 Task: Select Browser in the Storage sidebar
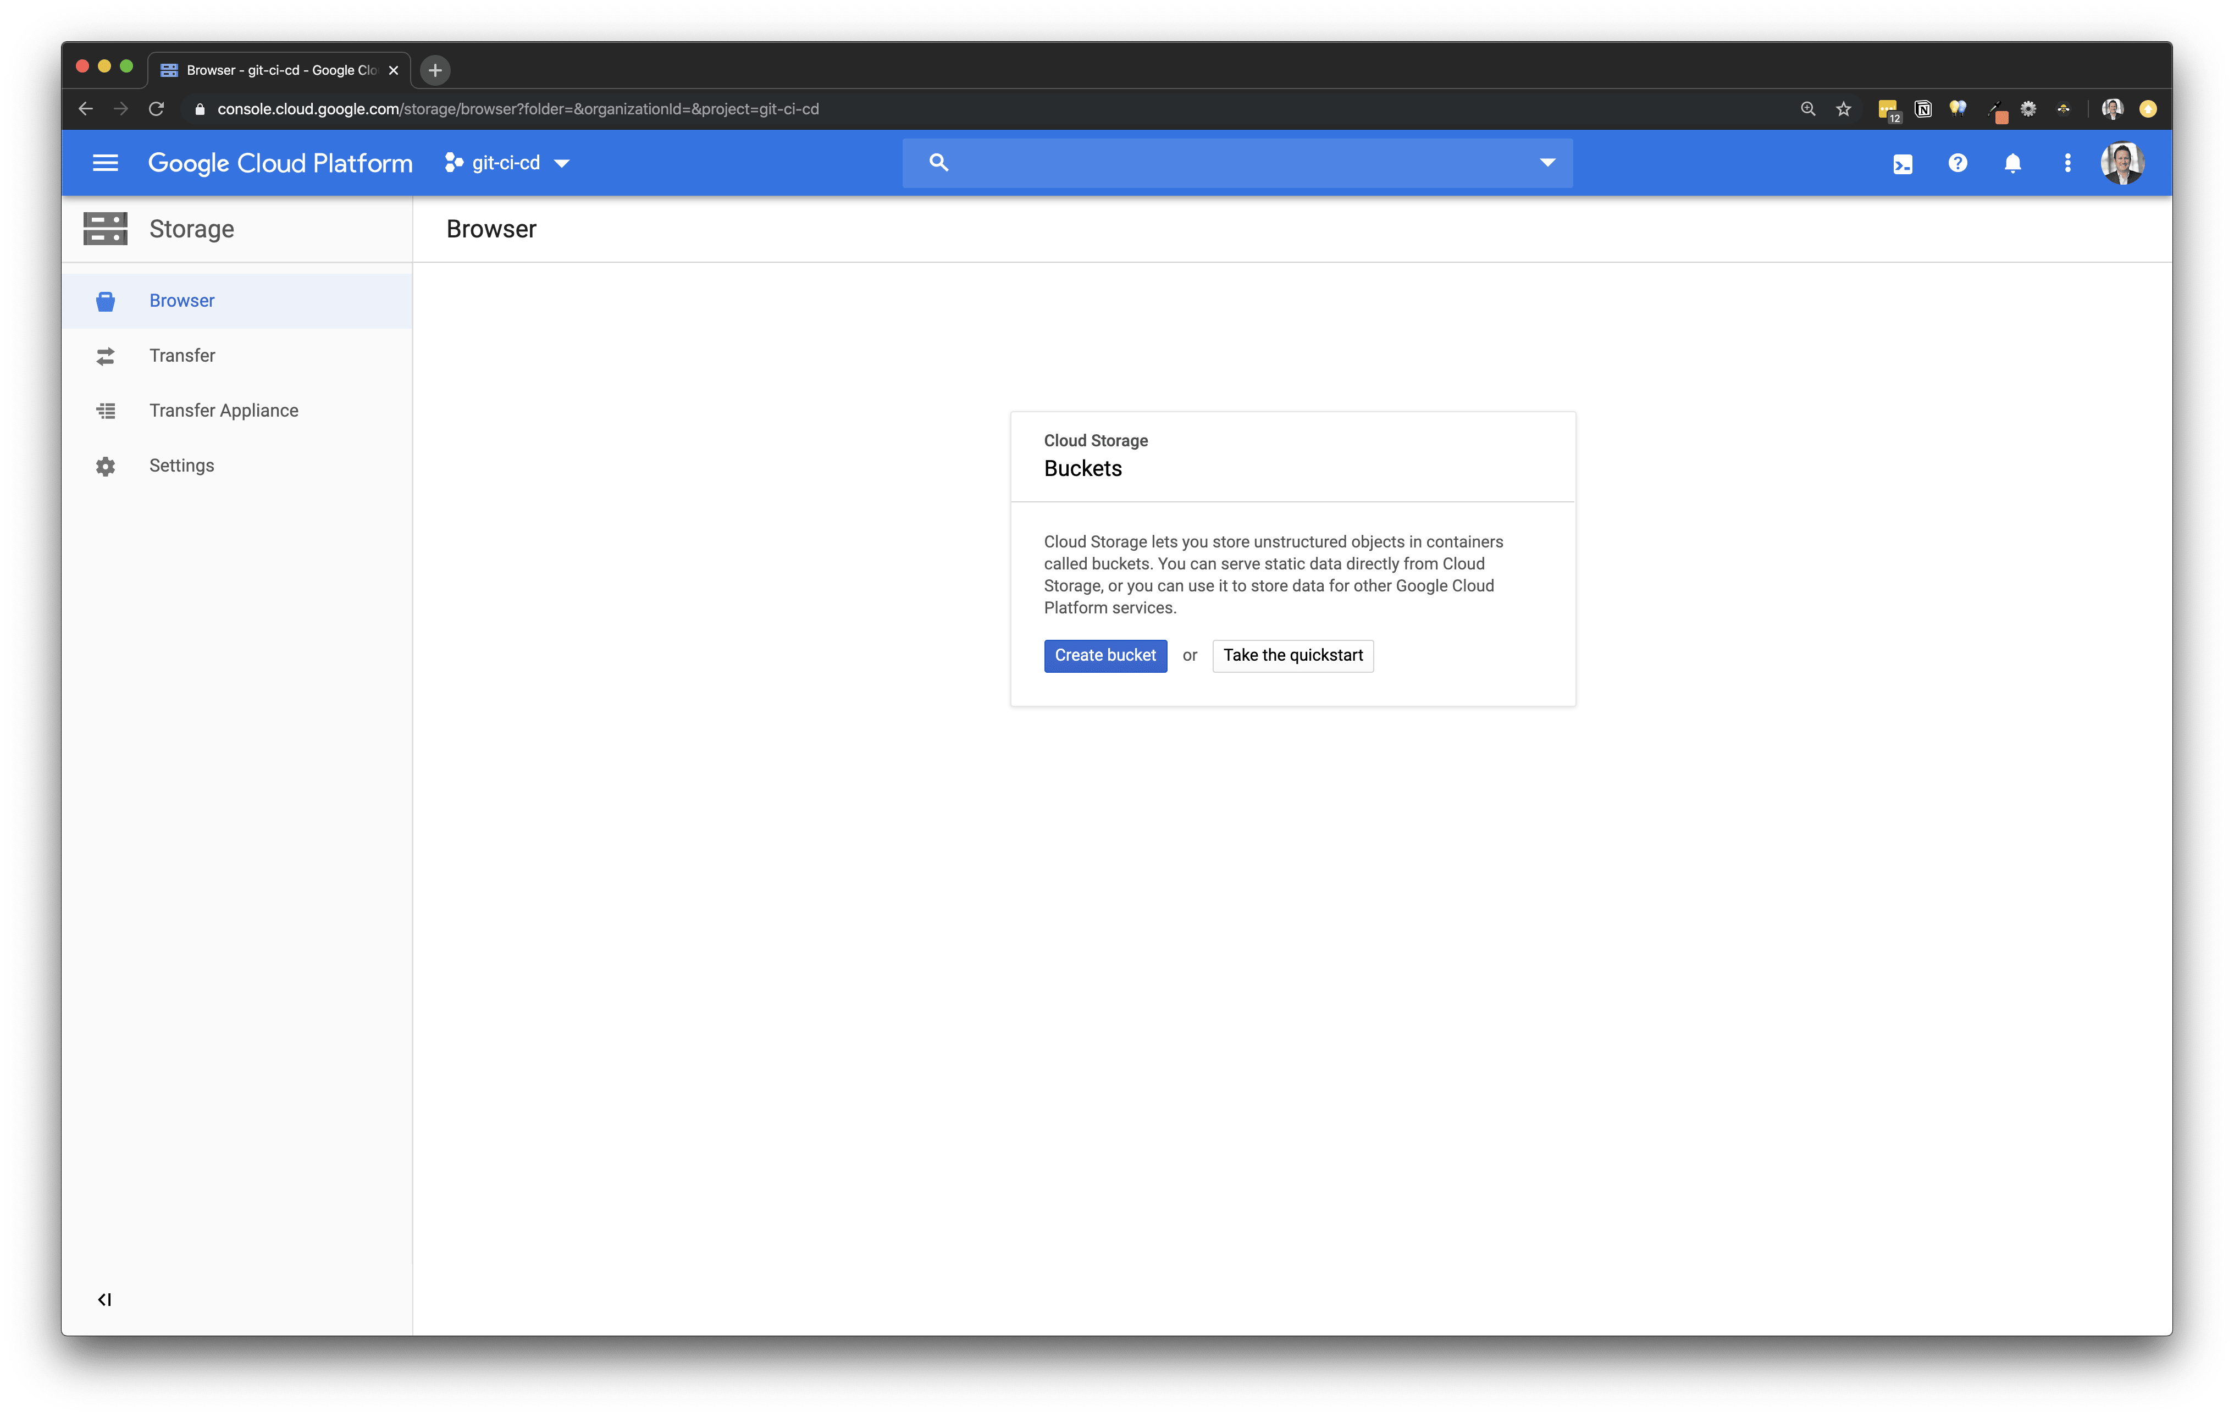(x=237, y=301)
